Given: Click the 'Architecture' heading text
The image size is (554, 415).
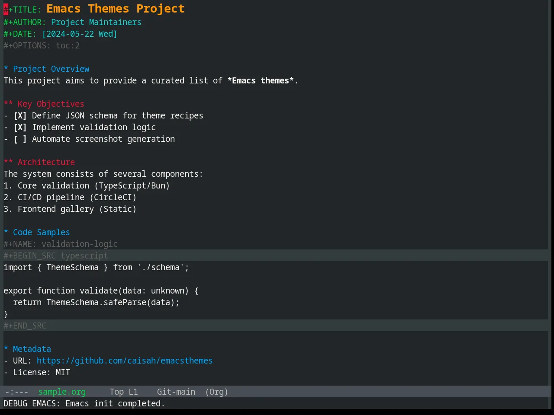Looking at the screenshot, I should 46,162.
